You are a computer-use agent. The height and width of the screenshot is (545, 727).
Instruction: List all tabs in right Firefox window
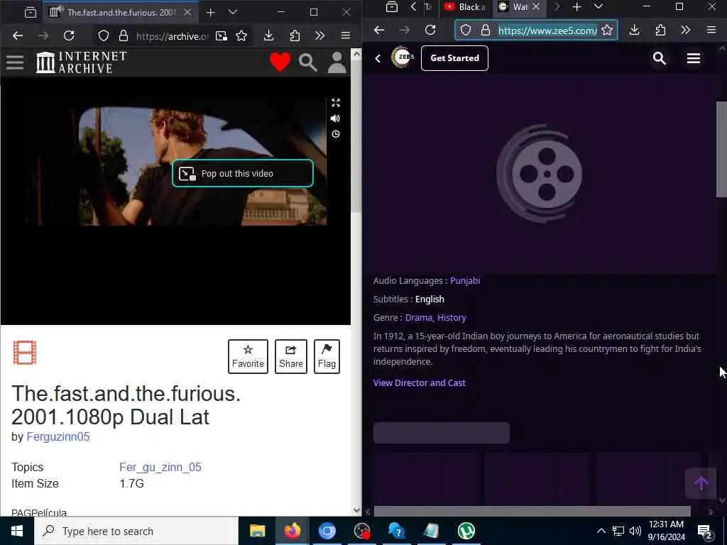598,7
